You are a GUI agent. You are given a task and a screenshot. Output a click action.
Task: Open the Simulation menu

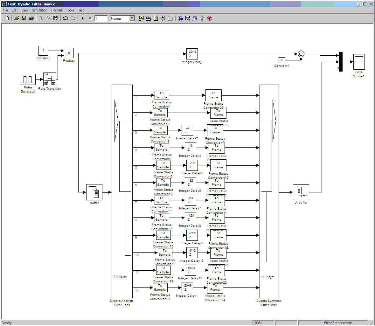(40, 10)
